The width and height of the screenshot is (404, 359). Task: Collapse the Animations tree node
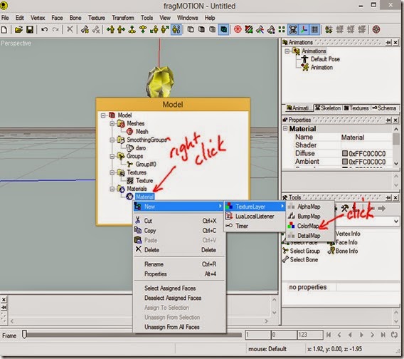(x=287, y=51)
